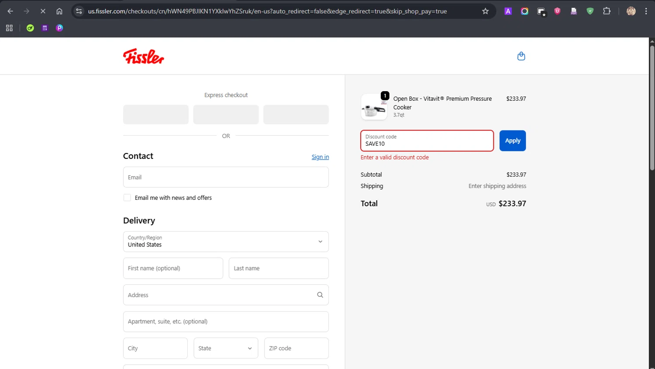Click the middle express checkout button
This screenshot has height=369, width=655.
tap(226, 114)
